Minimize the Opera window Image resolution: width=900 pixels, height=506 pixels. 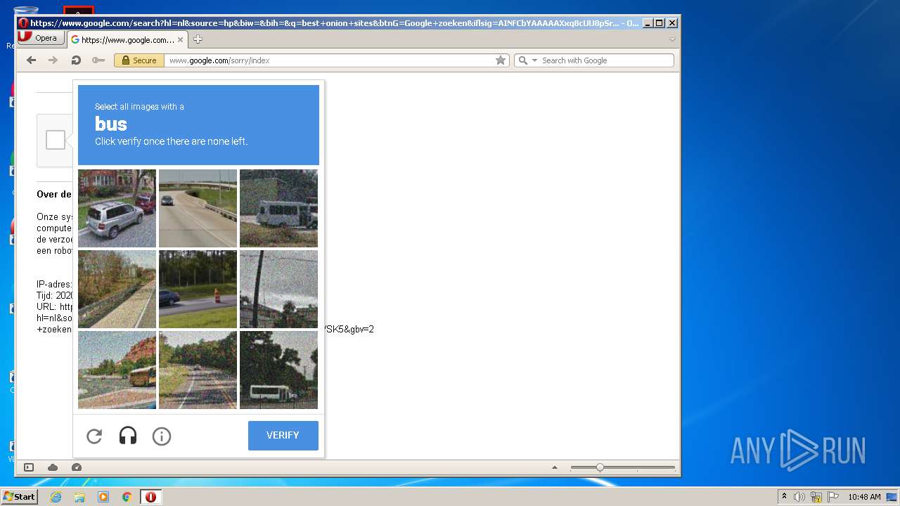pyautogui.click(x=648, y=23)
